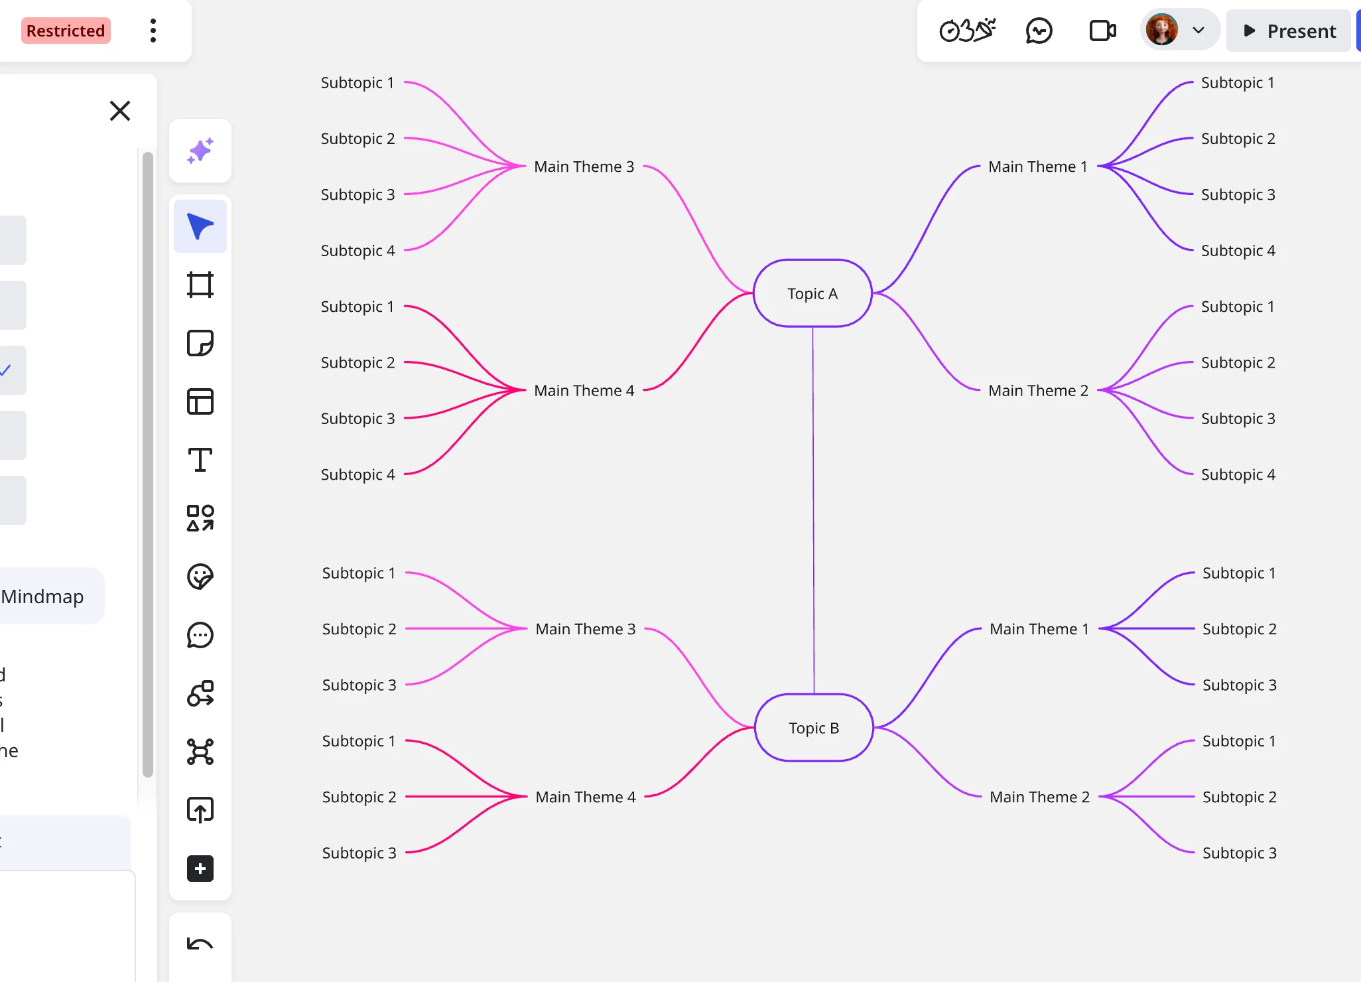The image size is (1361, 982).
Task: Click the Upload tool icon
Action: [200, 810]
